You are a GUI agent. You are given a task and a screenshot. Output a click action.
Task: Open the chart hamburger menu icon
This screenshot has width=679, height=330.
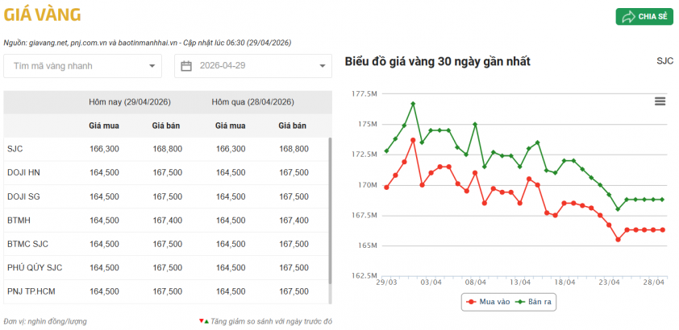click(660, 101)
